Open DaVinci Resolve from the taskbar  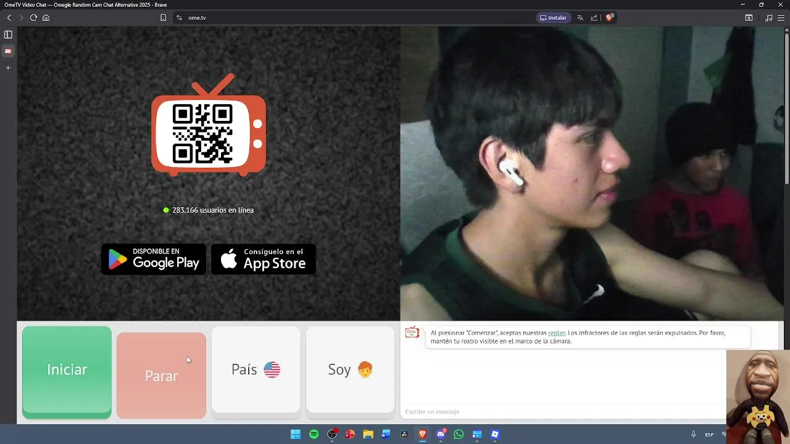click(x=404, y=434)
